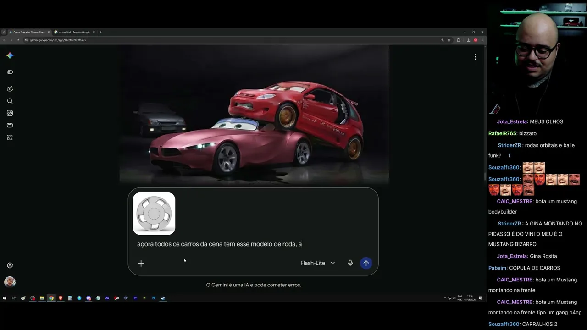Open a new browser tab
Viewport: 587px width, 330px height.
101,32
